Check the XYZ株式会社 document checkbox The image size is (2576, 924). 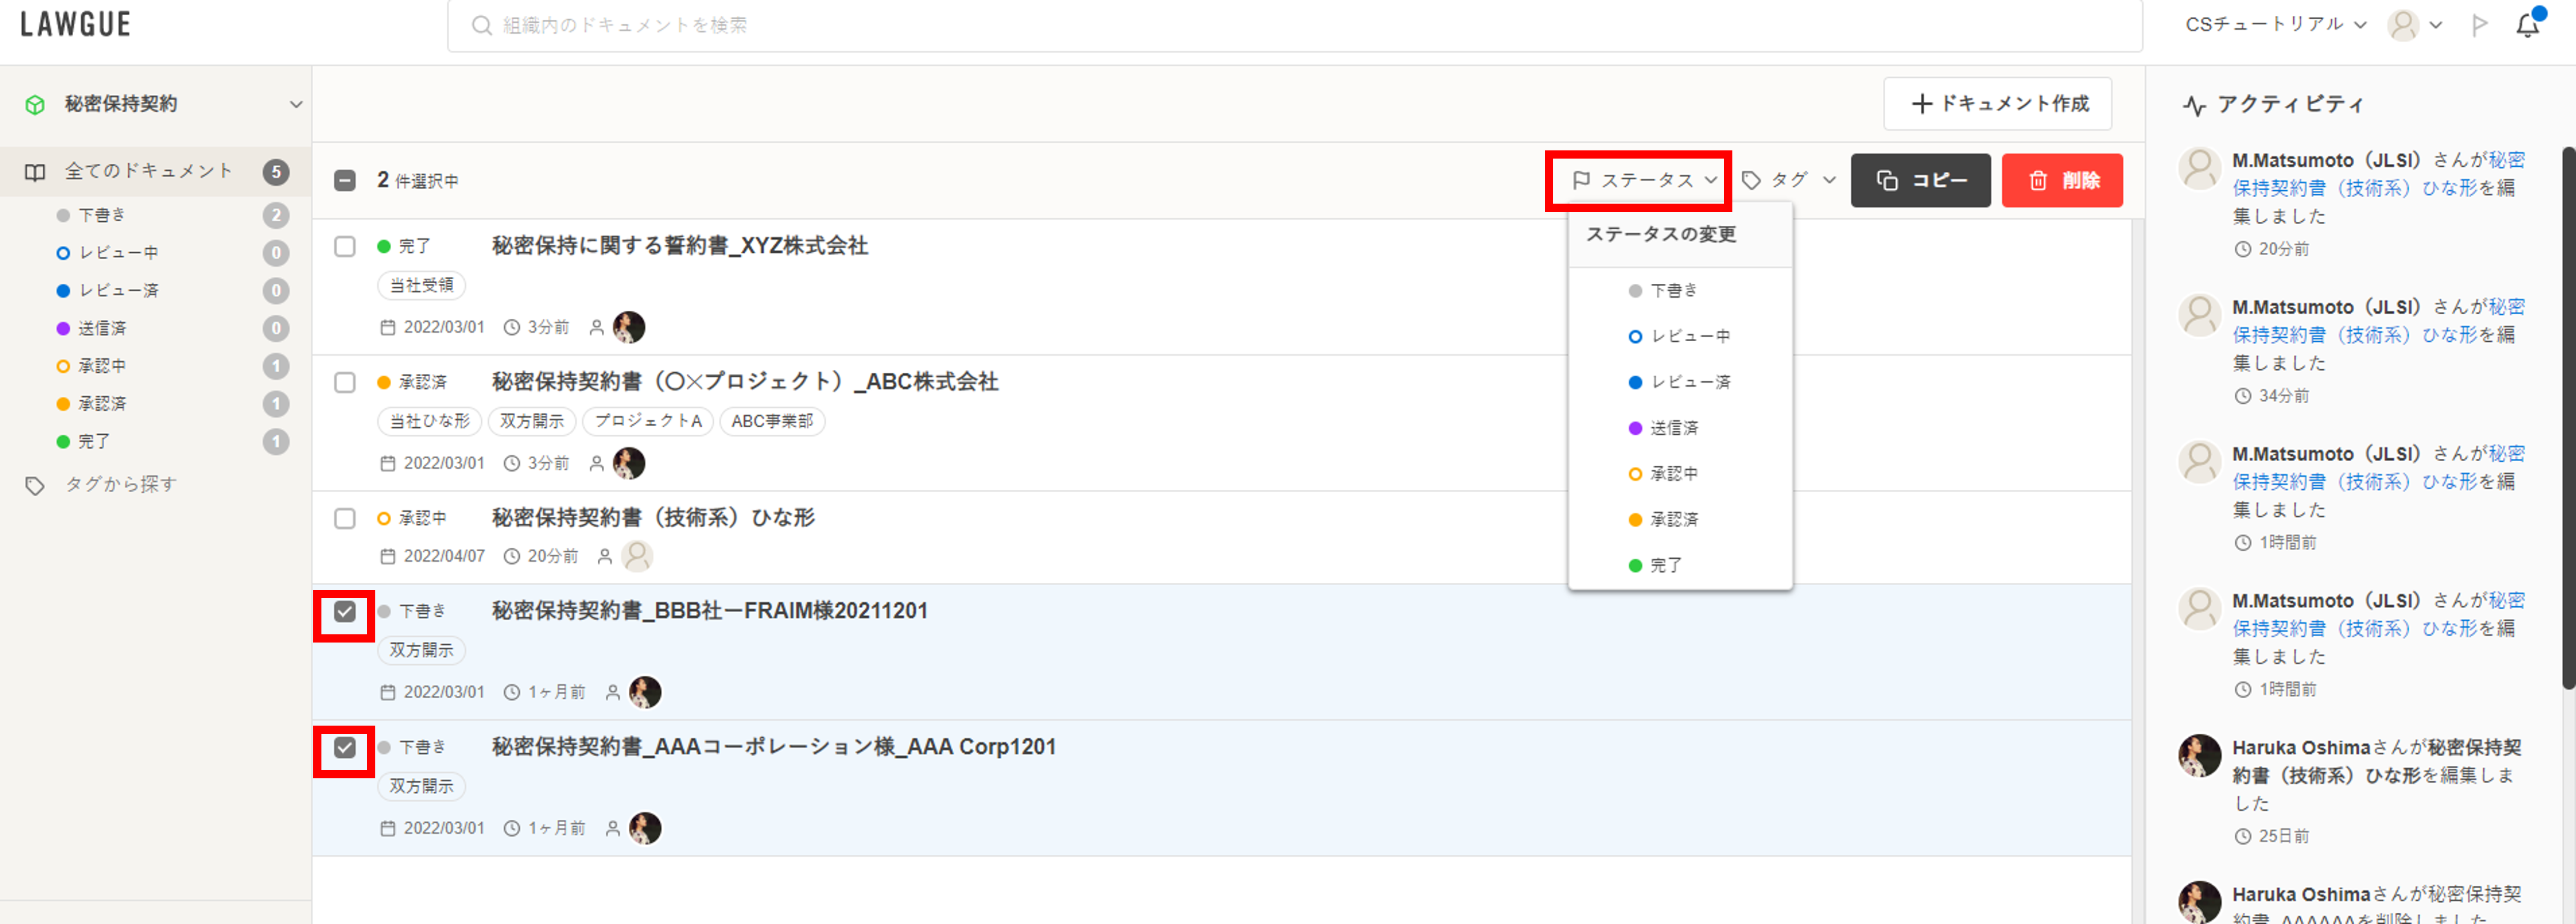(345, 246)
